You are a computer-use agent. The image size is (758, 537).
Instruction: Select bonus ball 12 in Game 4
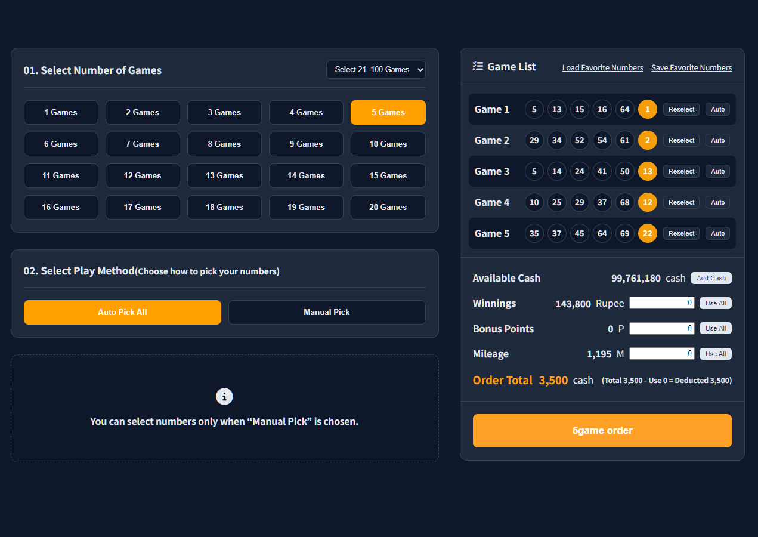(647, 202)
